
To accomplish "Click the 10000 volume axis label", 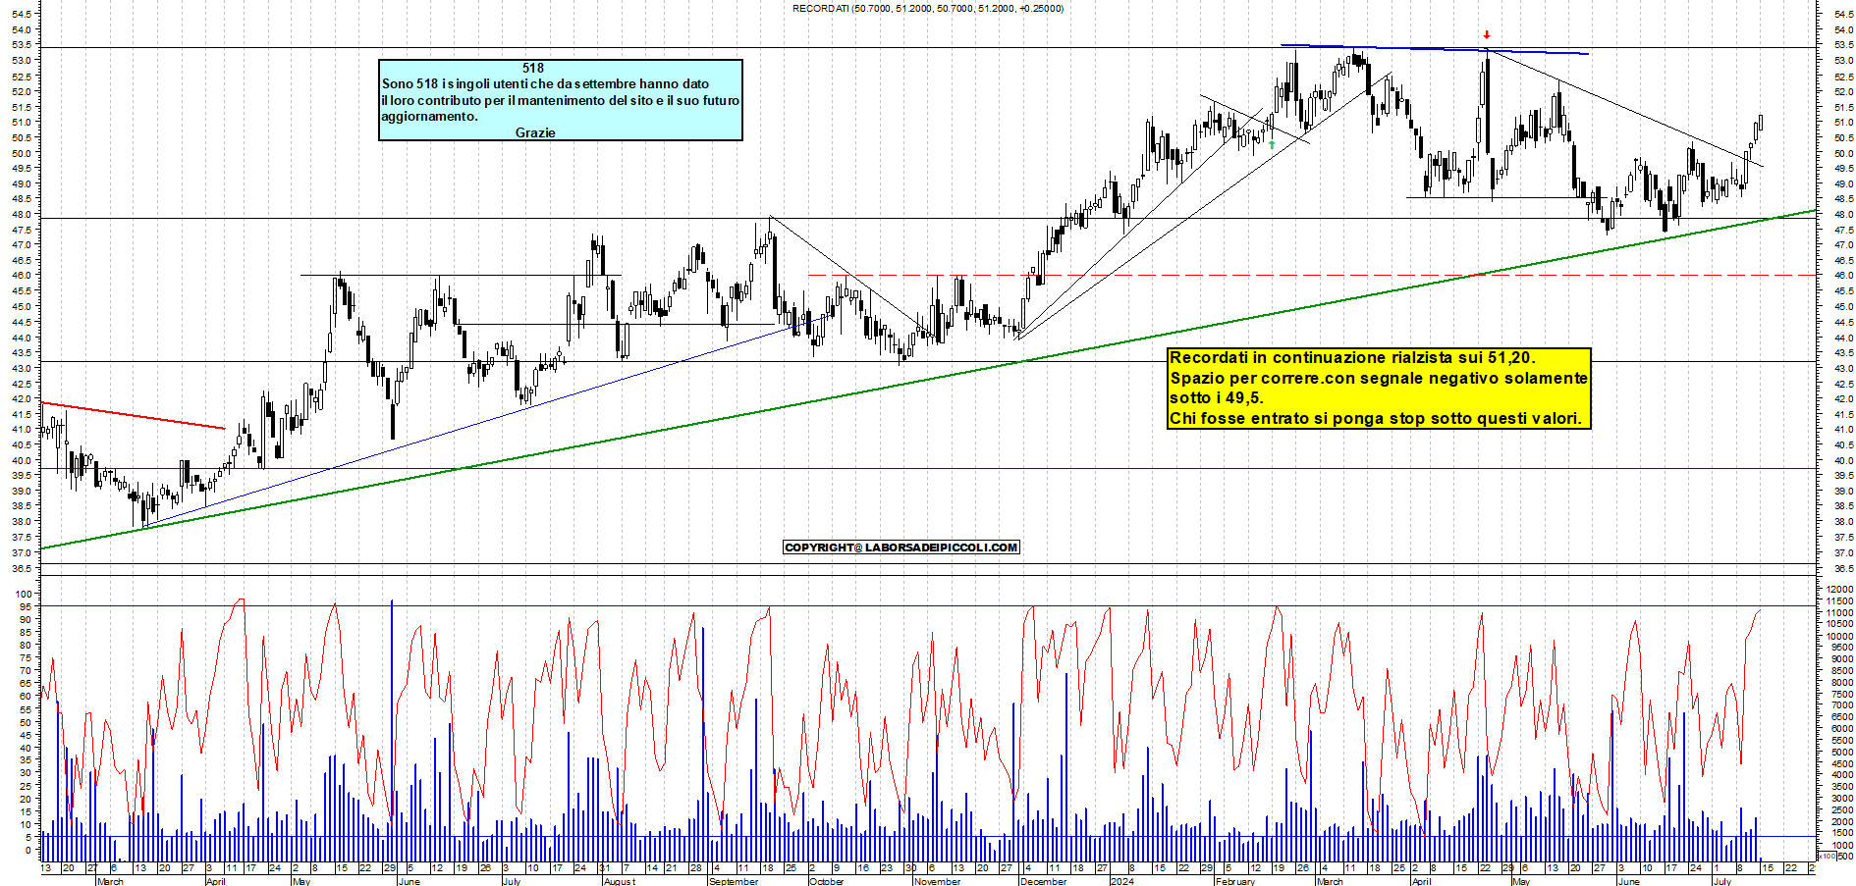I will point(1839,636).
